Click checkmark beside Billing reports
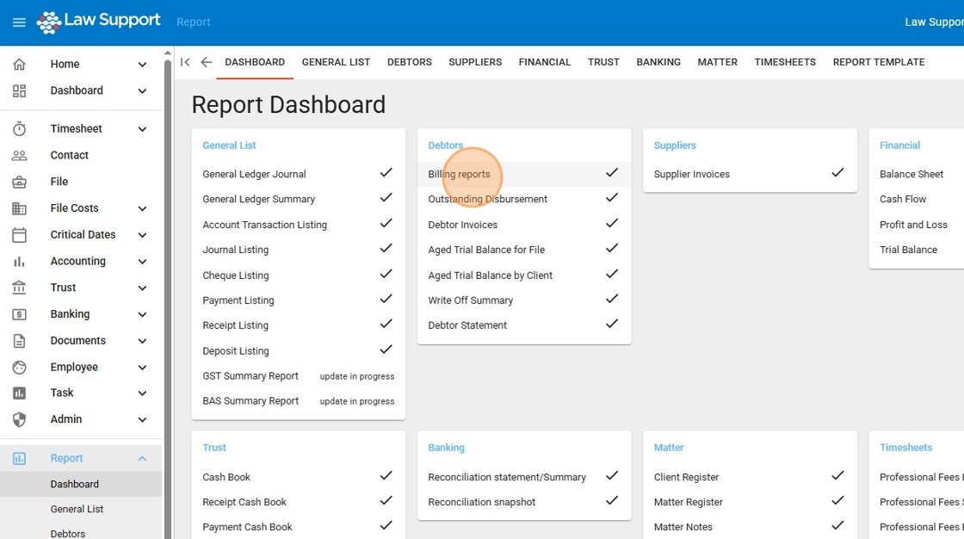 coord(612,173)
